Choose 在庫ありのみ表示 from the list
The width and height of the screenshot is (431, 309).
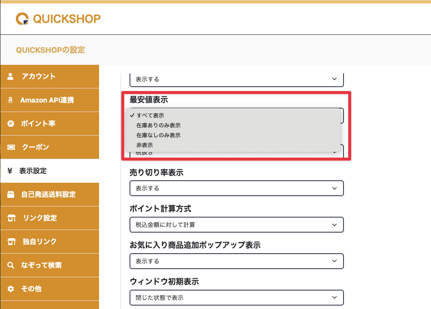(x=158, y=125)
